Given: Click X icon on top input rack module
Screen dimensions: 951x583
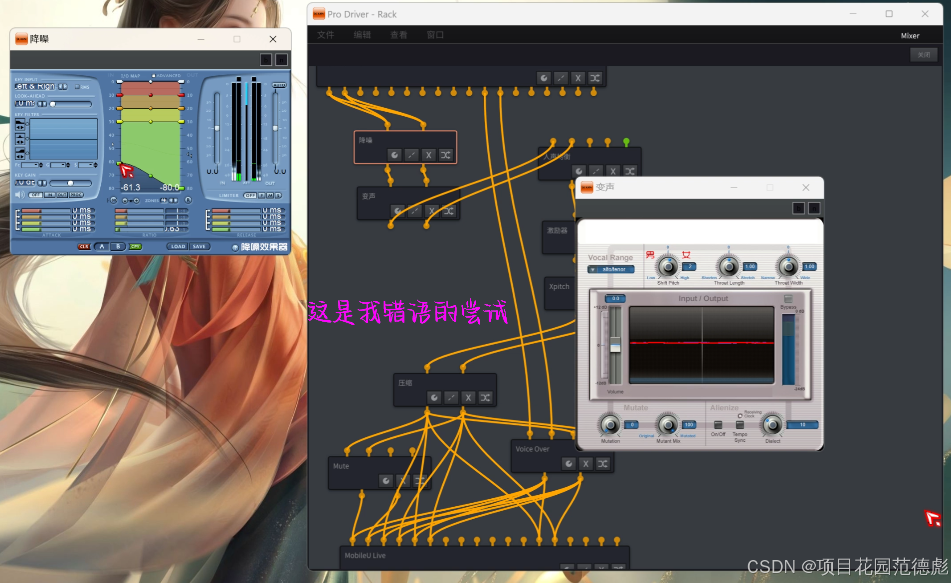Looking at the screenshot, I should click(x=578, y=78).
